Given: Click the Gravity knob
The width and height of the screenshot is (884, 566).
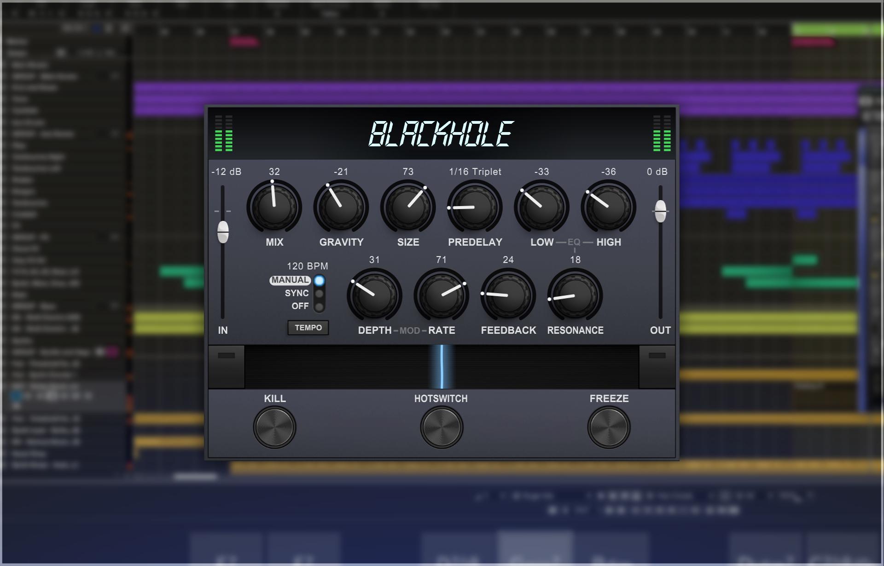Looking at the screenshot, I should pyautogui.click(x=341, y=207).
